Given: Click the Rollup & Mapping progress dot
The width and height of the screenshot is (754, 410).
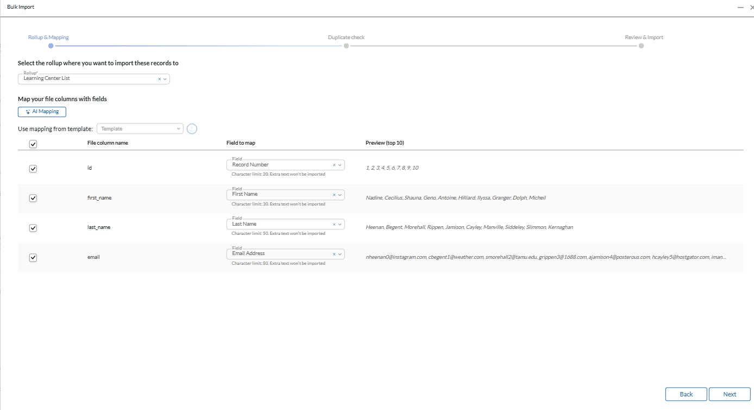Looking at the screenshot, I should (x=51, y=46).
